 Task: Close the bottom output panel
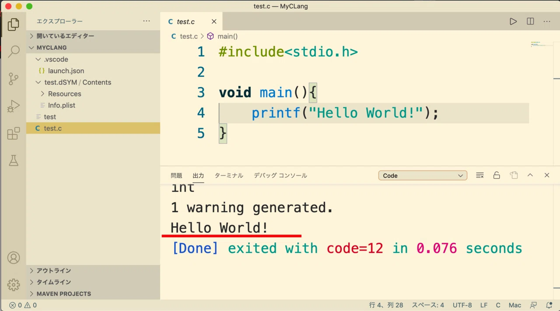pyautogui.click(x=547, y=175)
